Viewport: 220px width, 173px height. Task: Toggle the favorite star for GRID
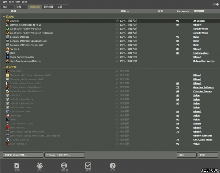(x=117, y=53)
